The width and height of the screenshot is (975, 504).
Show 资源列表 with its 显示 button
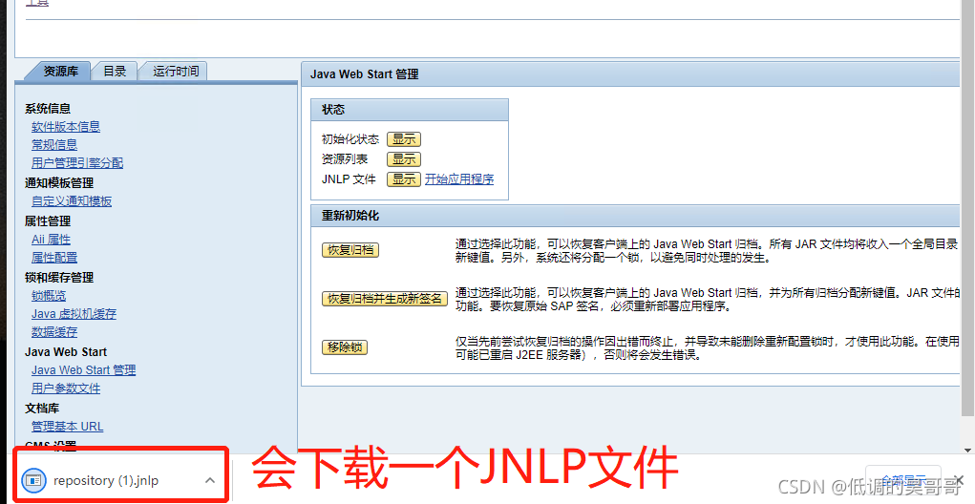coord(404,159)
